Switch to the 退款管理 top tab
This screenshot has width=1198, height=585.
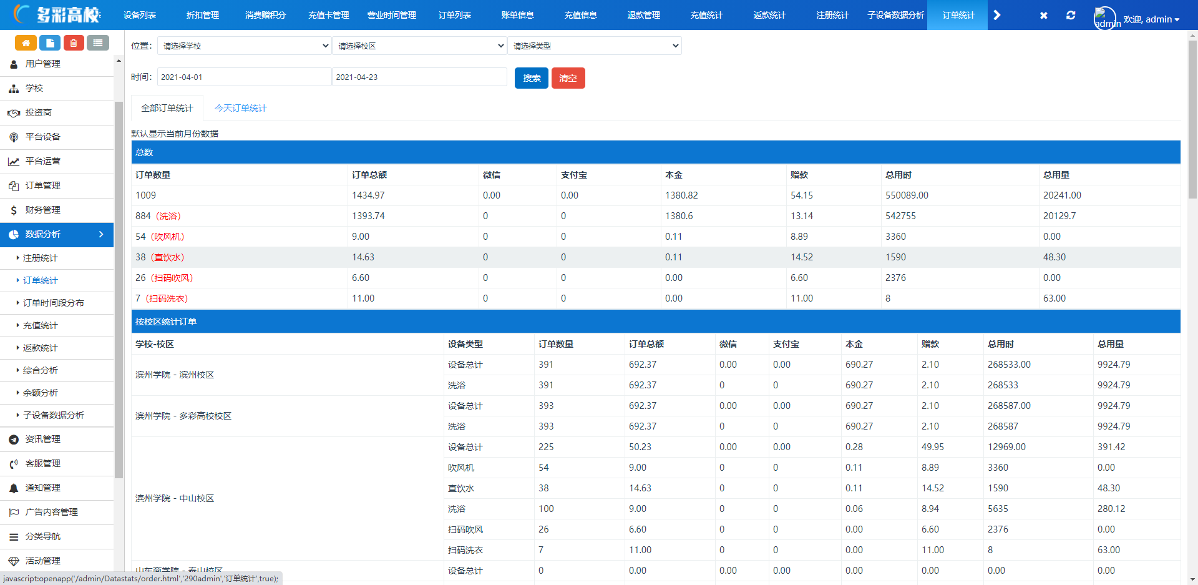point(644,15)
